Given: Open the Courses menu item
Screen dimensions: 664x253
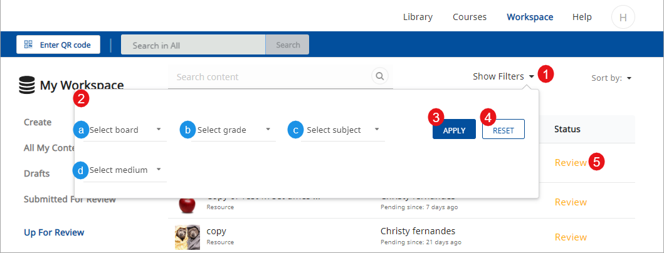Looking at the screenshot, I should 470,17.
